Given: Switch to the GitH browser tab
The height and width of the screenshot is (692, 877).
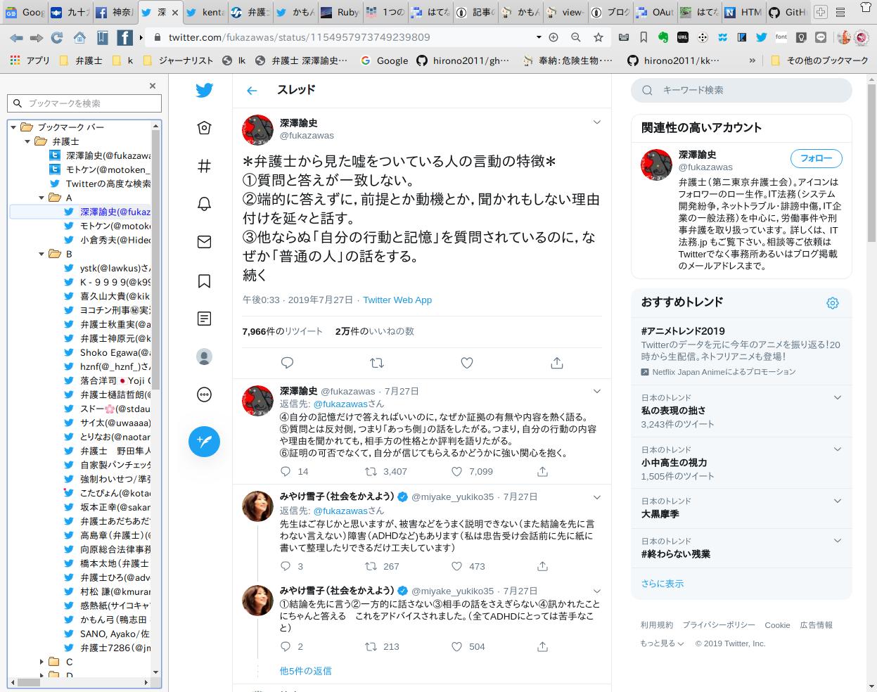Looking at the screenshot, I should 787,12.
